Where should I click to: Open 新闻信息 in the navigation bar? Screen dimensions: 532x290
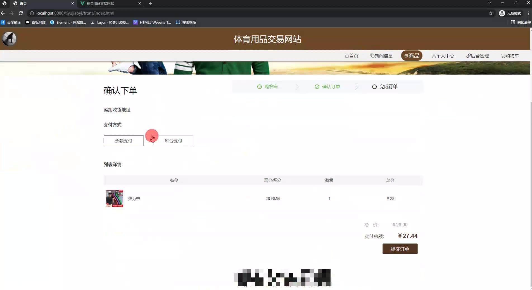[381, 56]
